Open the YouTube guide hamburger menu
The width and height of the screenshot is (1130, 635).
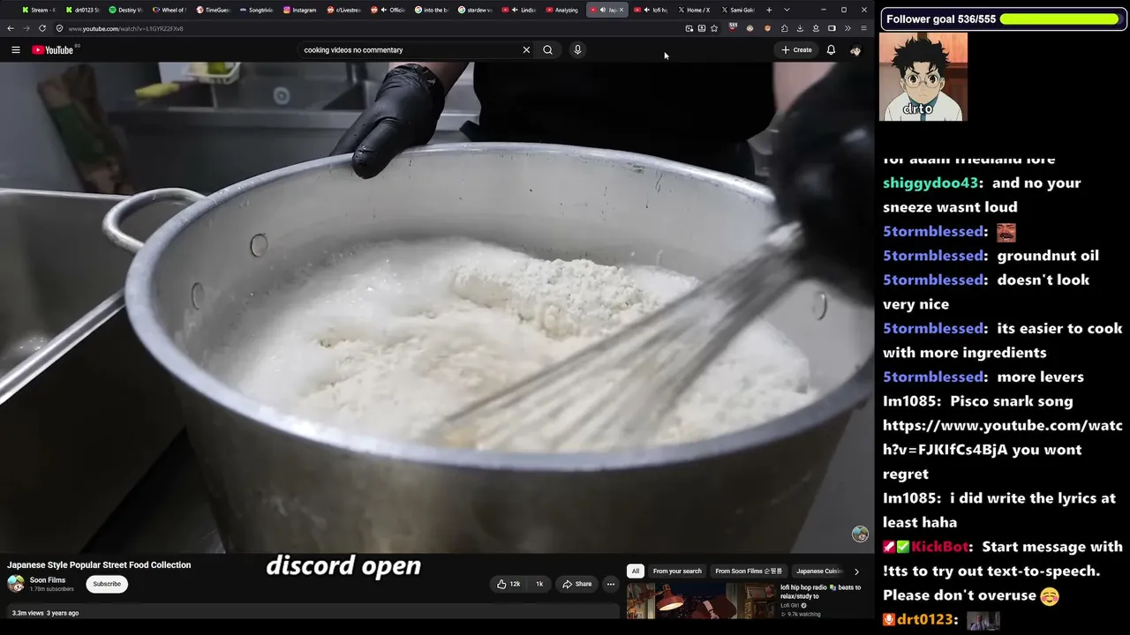pyautogui.click(x=16, y=50)
